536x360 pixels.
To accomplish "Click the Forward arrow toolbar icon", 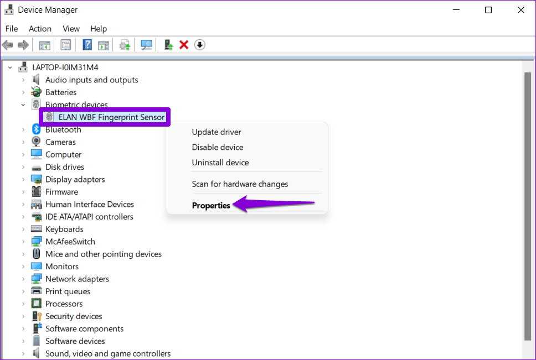I will pos(23,45).
